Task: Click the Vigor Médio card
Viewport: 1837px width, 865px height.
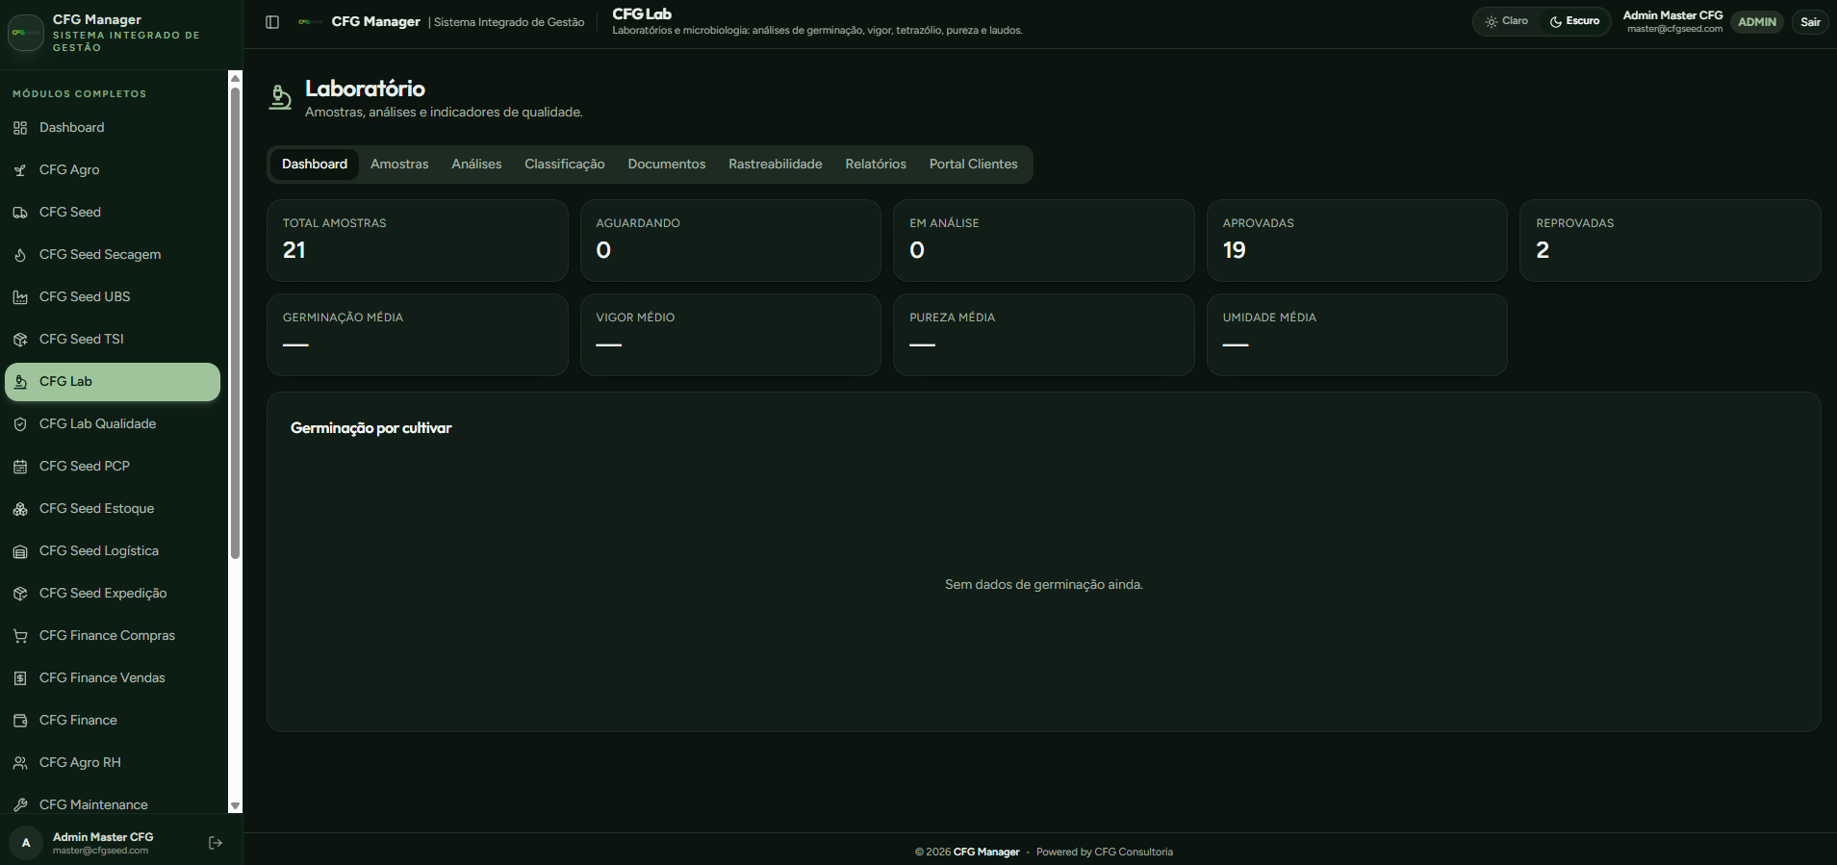Action: [x=730, y=335]
